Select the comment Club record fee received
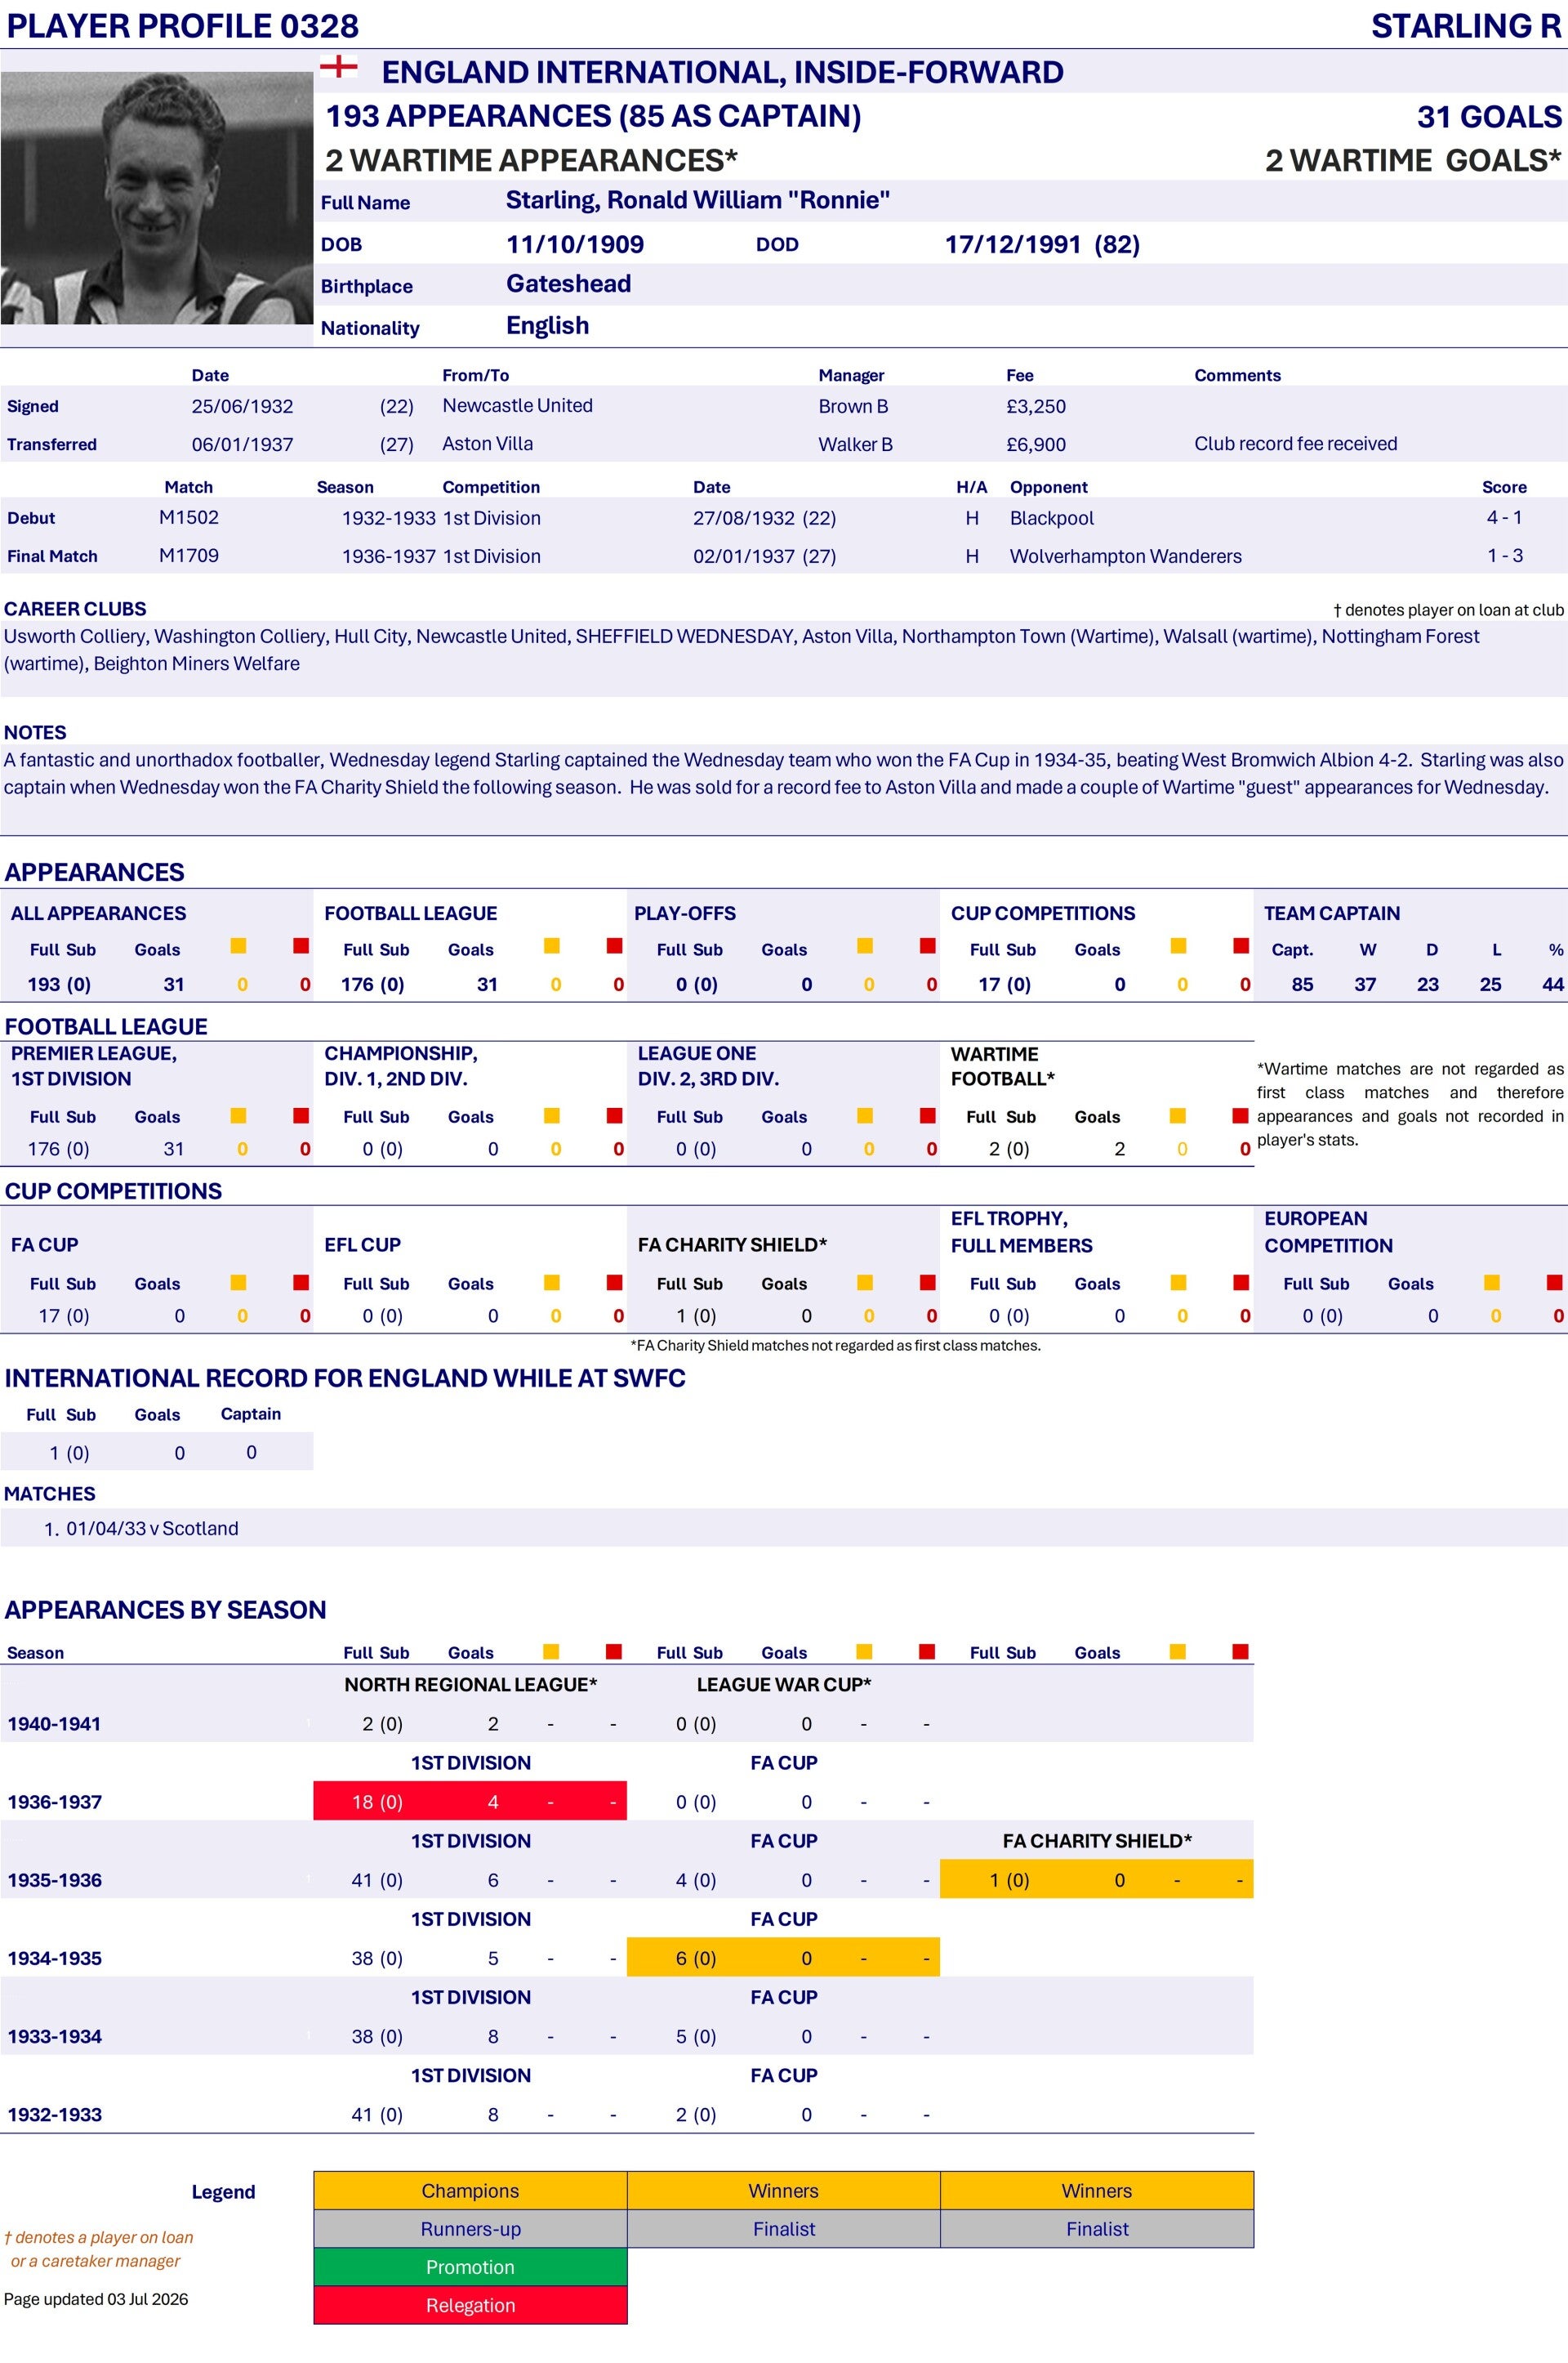The width and height of the screenshot is (1568, 2363). point(1295,443)
